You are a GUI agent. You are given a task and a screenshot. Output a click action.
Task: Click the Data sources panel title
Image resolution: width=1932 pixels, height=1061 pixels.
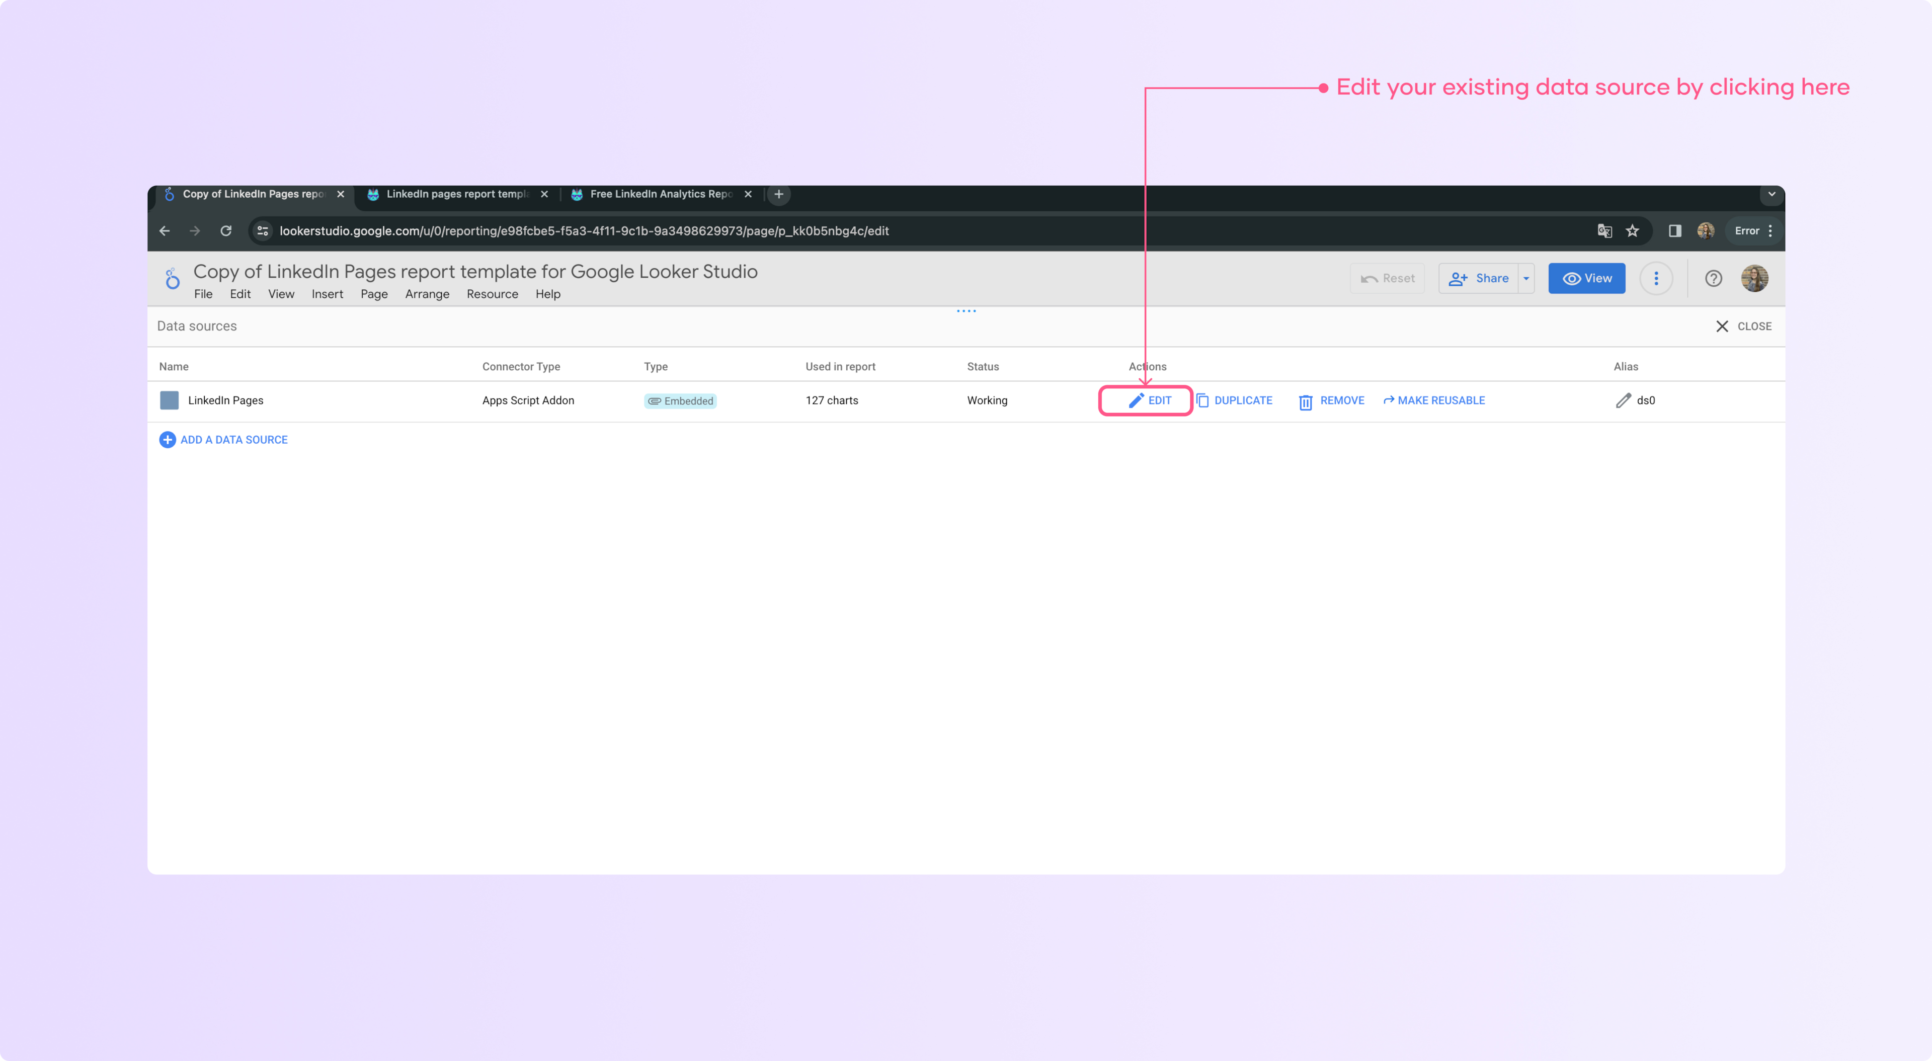tap(197, 326)
